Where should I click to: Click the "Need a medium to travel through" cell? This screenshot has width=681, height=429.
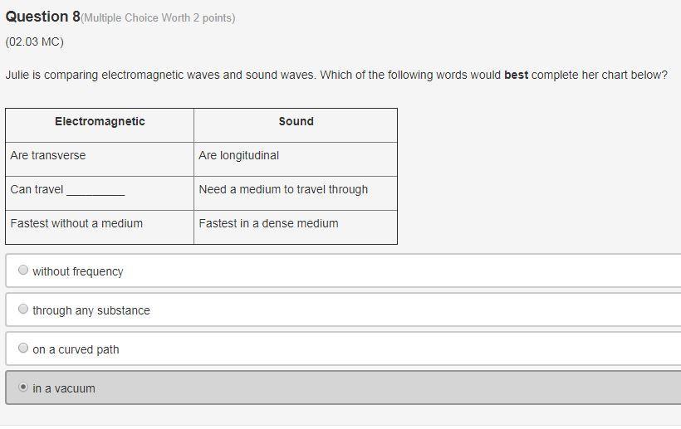click(296, 193)
